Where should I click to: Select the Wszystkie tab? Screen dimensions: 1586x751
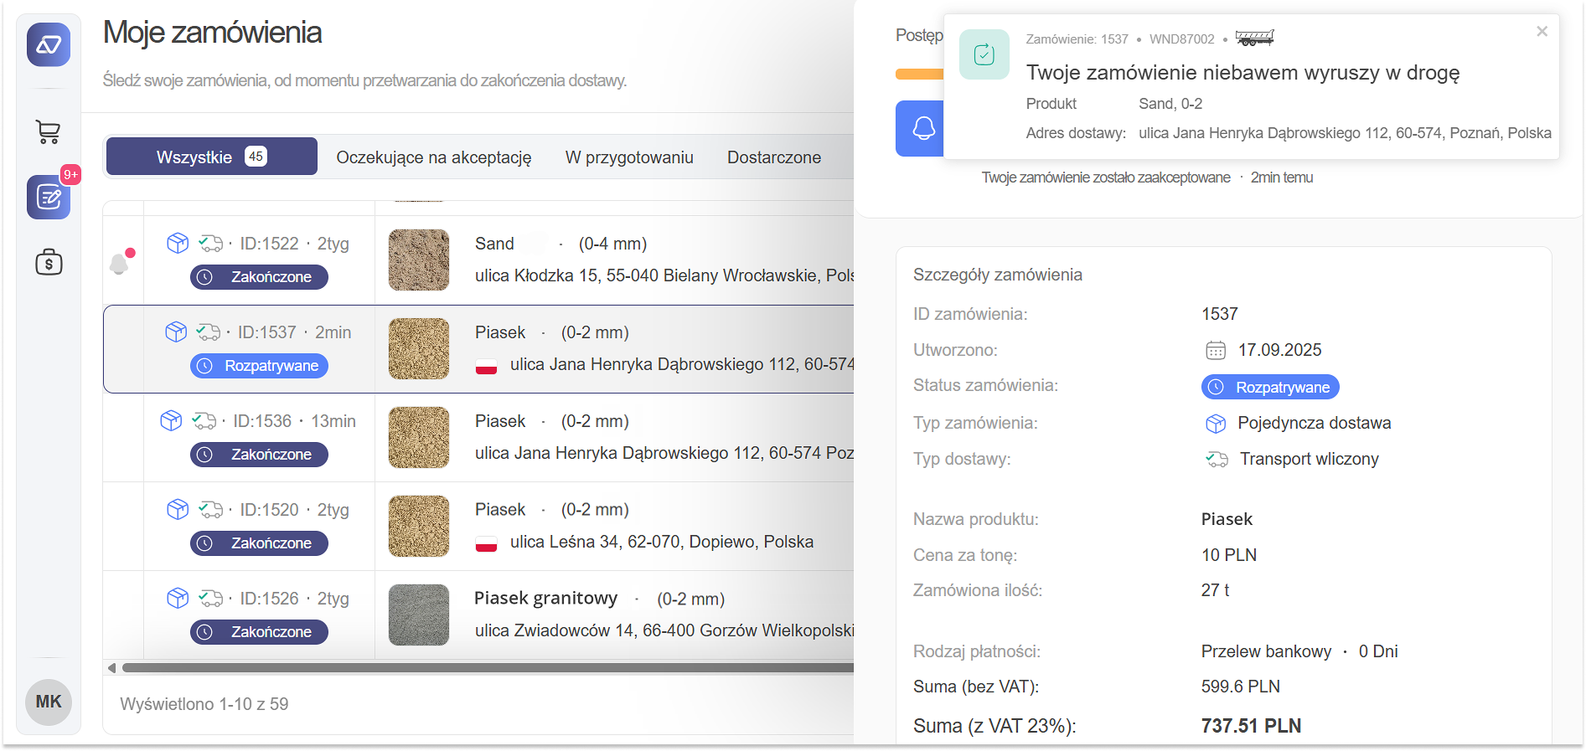pyautogui.click(x=211, y=157)
